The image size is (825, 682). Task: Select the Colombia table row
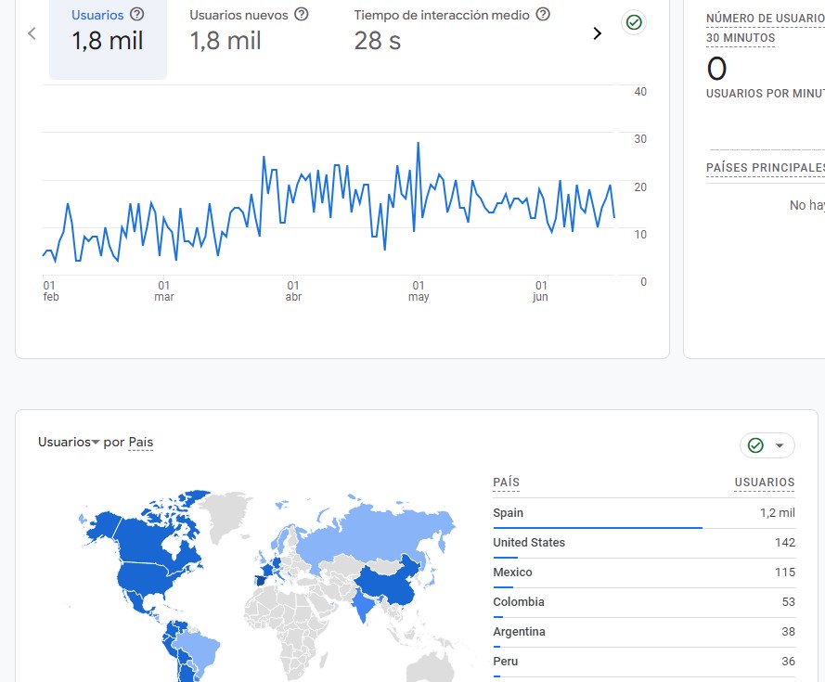point(644,602)
